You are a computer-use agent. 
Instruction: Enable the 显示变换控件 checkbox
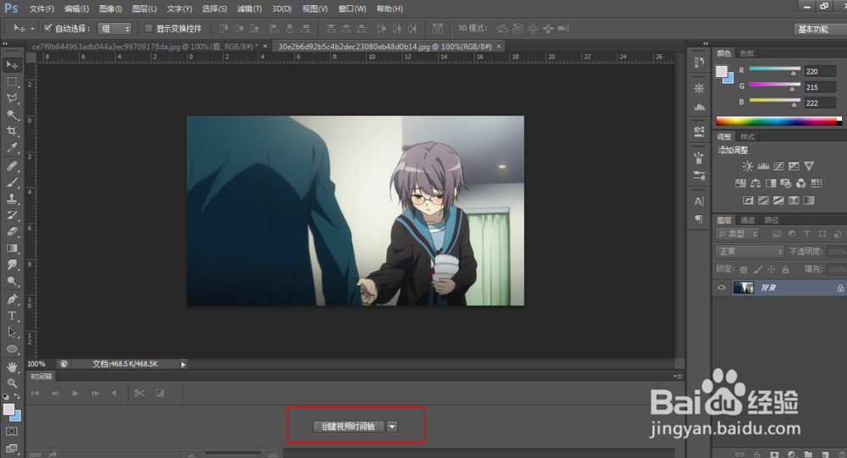click(148, 28)
